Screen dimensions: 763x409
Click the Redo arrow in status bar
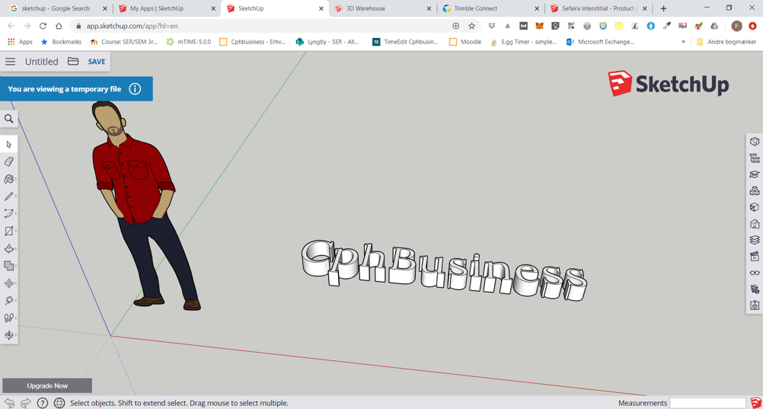pyautogui.click(x=27, y=403)
